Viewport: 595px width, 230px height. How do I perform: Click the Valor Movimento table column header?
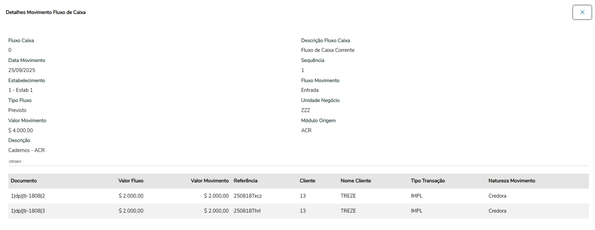pos(209,181)
